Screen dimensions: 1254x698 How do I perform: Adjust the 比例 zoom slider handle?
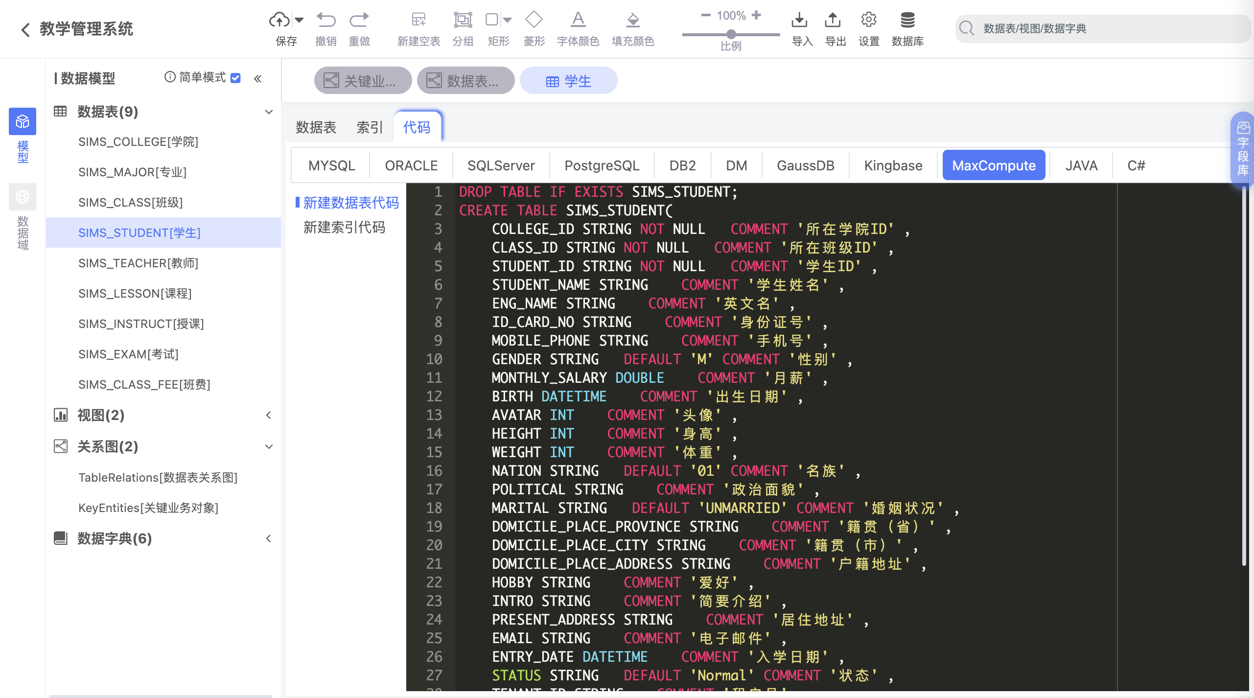point(731,34)
